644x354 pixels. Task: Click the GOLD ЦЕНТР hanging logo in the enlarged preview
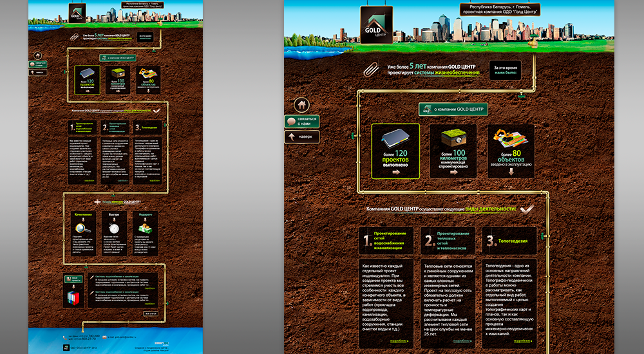click(x=377, y=25)
